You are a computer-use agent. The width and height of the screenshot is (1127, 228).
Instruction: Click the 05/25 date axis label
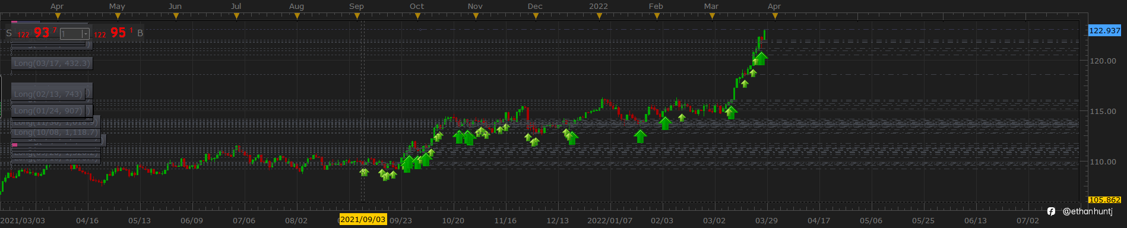923,220
